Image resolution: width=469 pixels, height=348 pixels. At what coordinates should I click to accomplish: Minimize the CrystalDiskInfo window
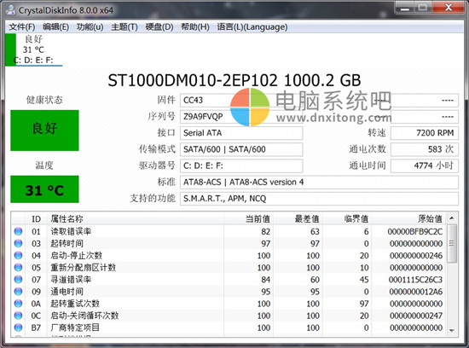pyautogui.click(x=405, y=8)
